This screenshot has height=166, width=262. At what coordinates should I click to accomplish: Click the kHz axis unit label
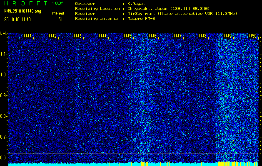(x=4, y=34)
